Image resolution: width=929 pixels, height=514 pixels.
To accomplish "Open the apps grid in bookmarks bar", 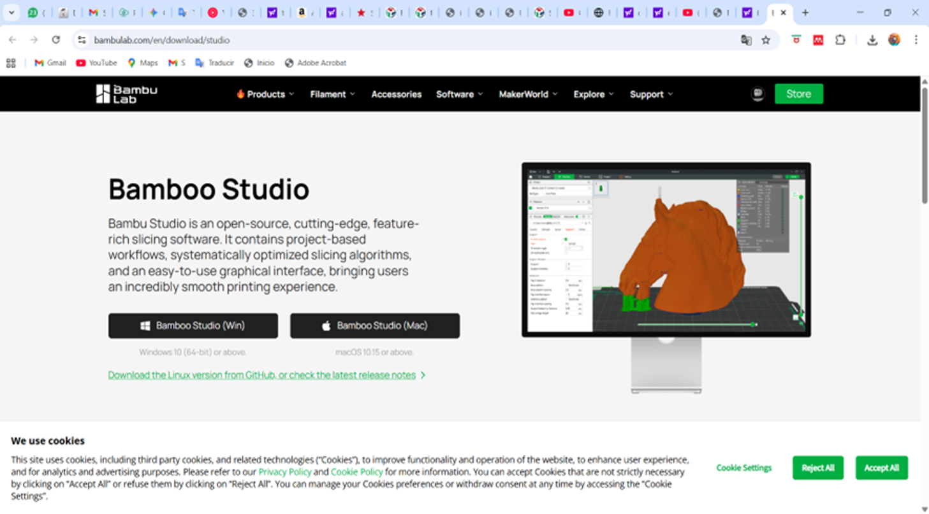I will coord(11,63).
